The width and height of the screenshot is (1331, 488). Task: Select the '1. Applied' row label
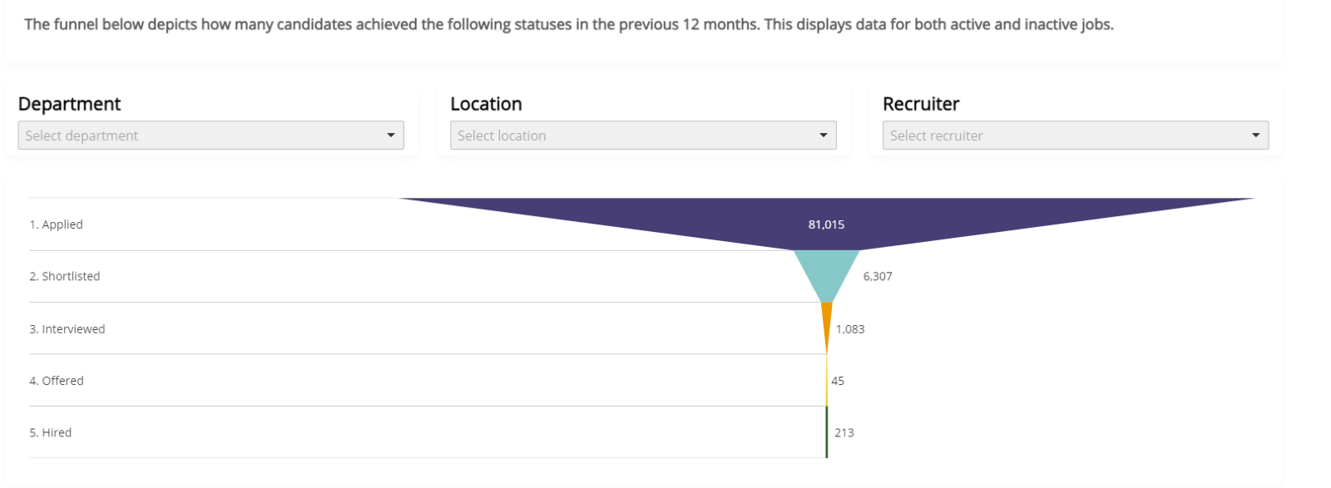(57, 224)
